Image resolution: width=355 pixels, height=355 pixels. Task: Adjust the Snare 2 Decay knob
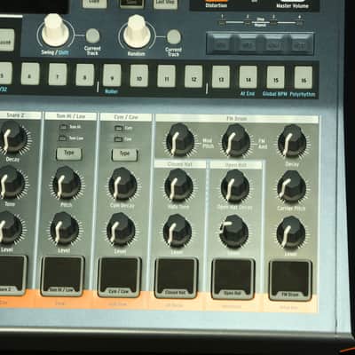12,138
